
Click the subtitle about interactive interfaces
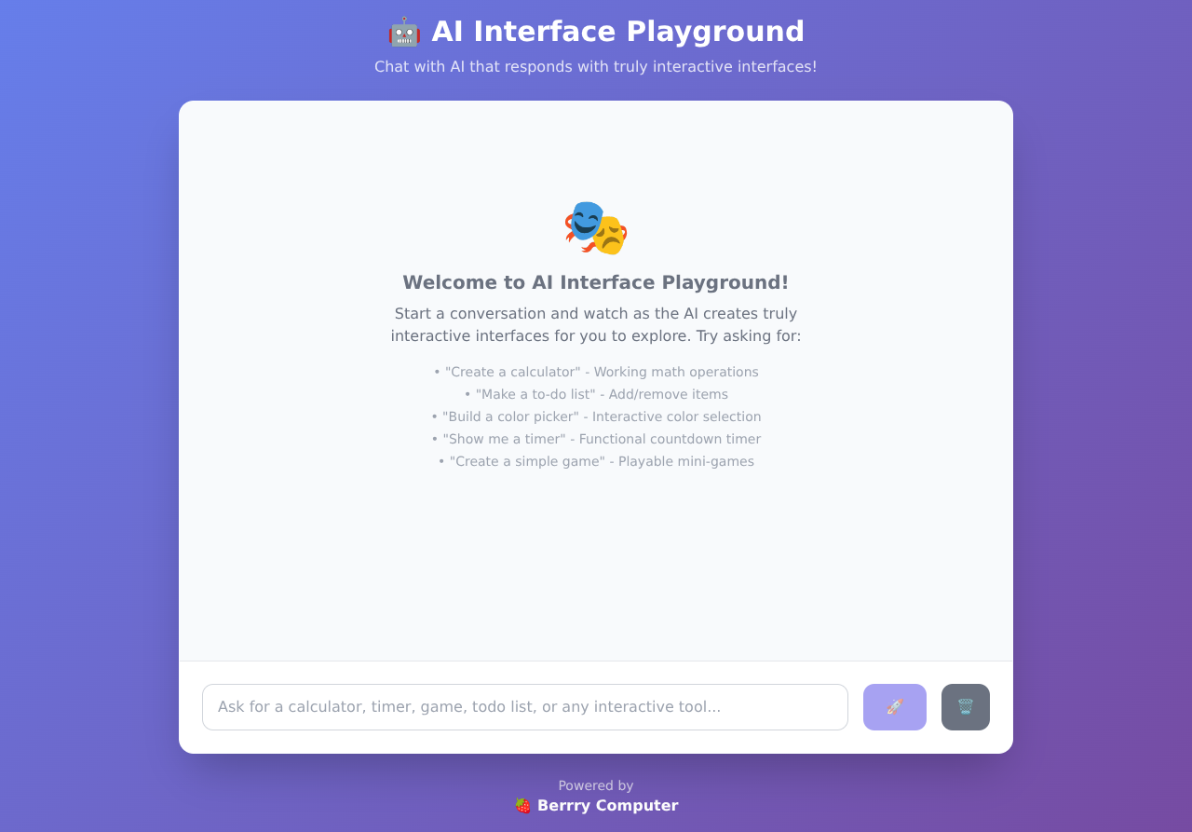point(595,66)
